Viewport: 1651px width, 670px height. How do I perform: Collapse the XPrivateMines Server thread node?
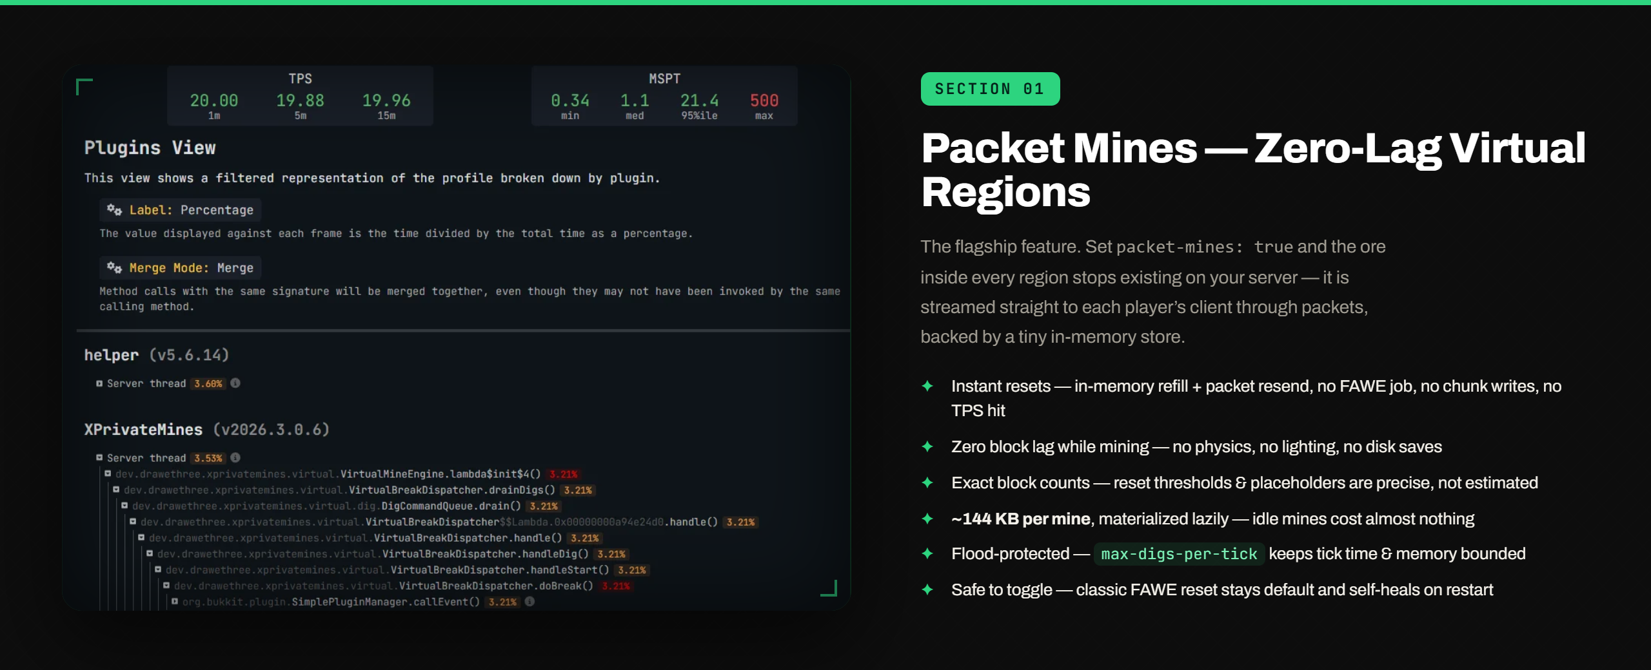point(99,457)
